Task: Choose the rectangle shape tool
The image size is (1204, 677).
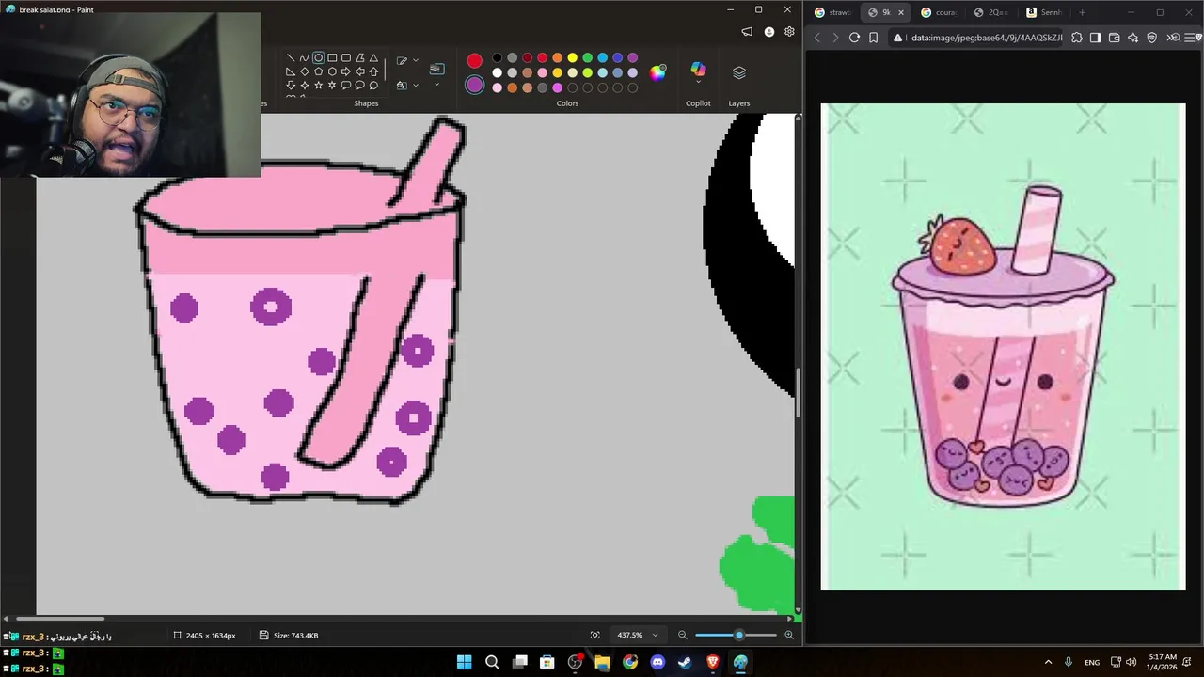Action: coord(332,58)
